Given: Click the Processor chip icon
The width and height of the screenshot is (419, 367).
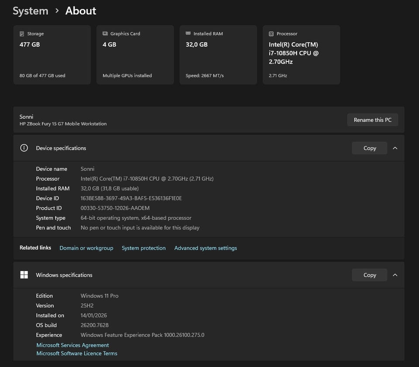Looking at the screenshot, I should point(271,34).
